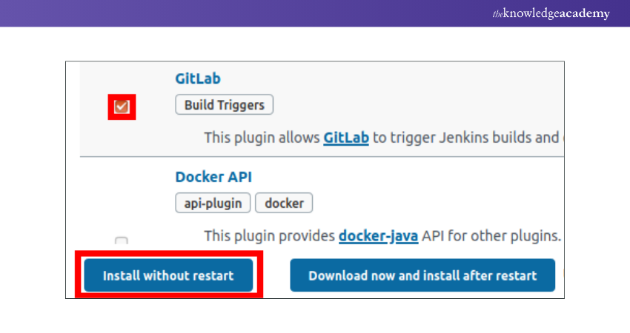Image resolution: width=630 pixels, height=333 pixels.
Task: Select the docker tag label
Action: 284,203
